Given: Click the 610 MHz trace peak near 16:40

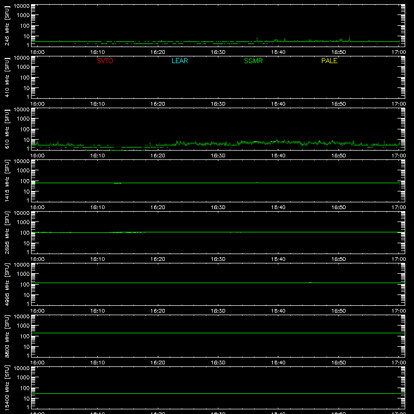Looking at the screenshot, I should 277,141.
